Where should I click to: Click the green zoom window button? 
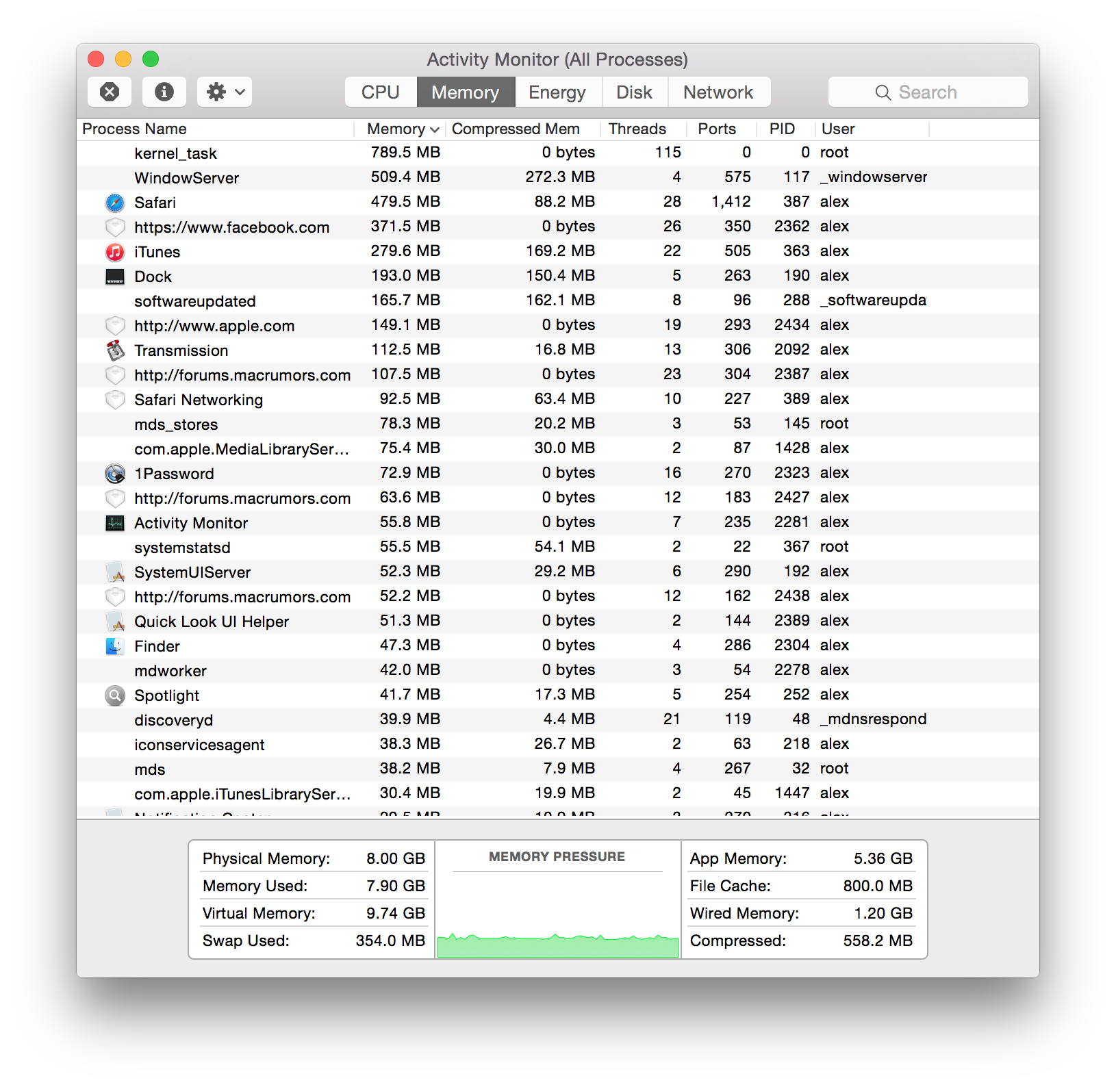pyautogui.click(x=151, y=59)
